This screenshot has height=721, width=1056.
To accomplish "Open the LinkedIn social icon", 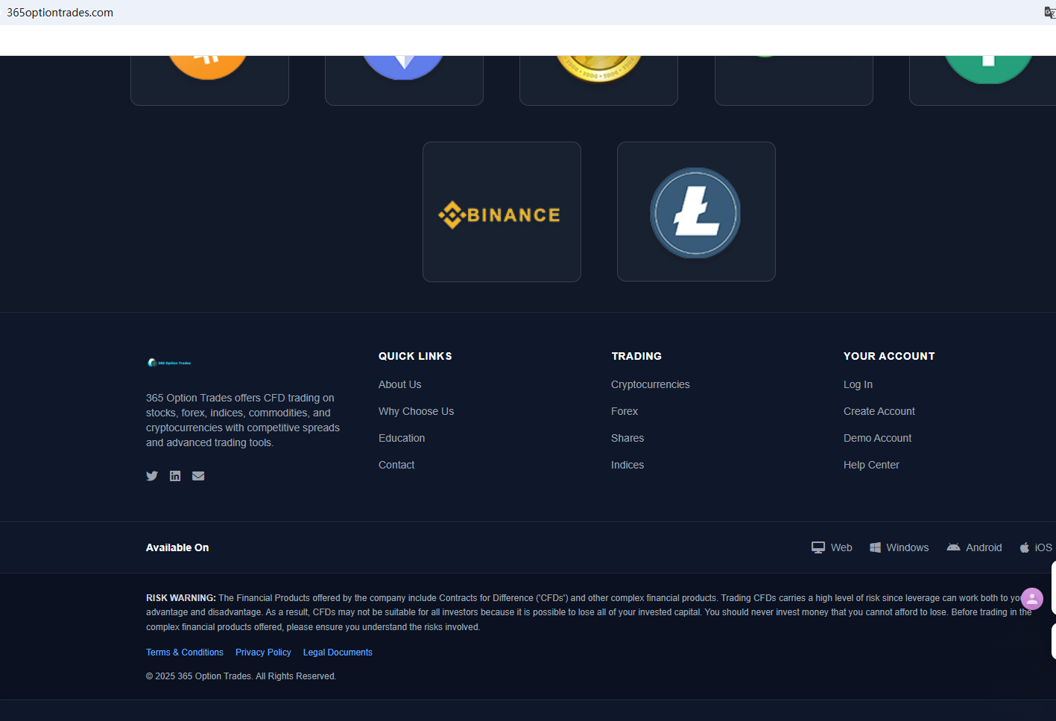I will click(175, 476).
